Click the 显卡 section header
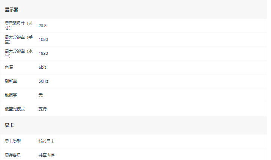 9,125
